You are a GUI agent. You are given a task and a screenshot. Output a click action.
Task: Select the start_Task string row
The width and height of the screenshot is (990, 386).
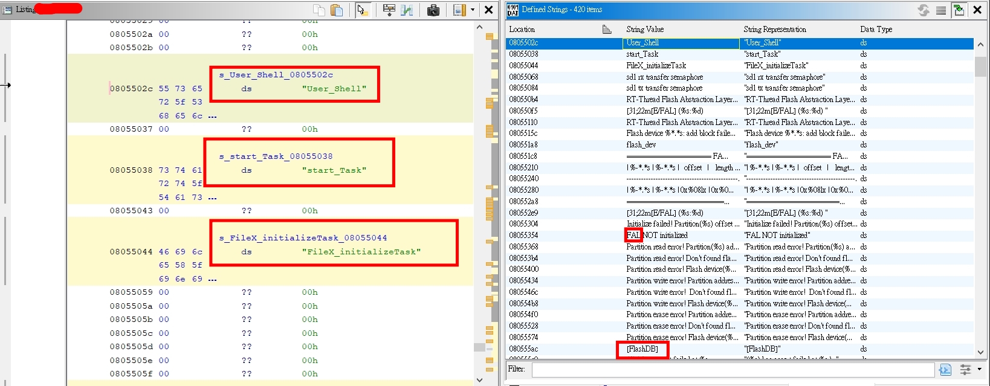click(740, 54)
